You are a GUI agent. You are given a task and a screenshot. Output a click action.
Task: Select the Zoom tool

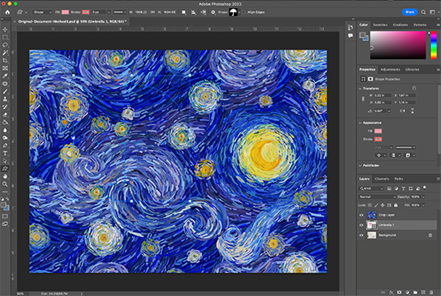(x=5, y=184)
